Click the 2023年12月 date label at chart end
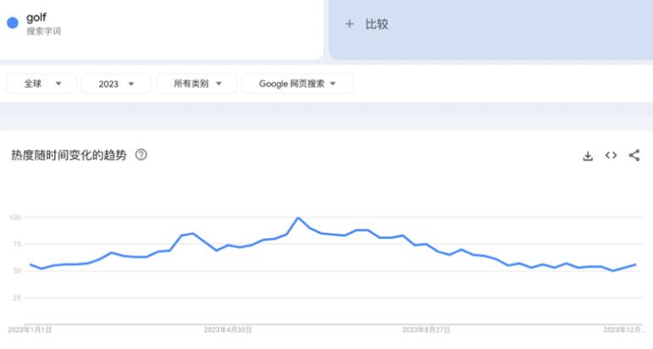The image size is (653, 349). 624,329
